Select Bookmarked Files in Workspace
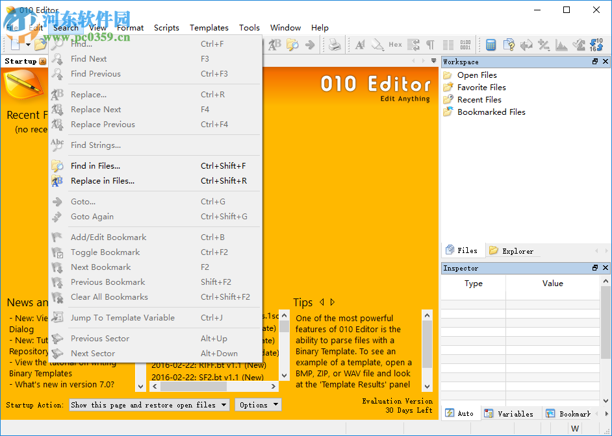612x436 pixels. pos(491,112)
